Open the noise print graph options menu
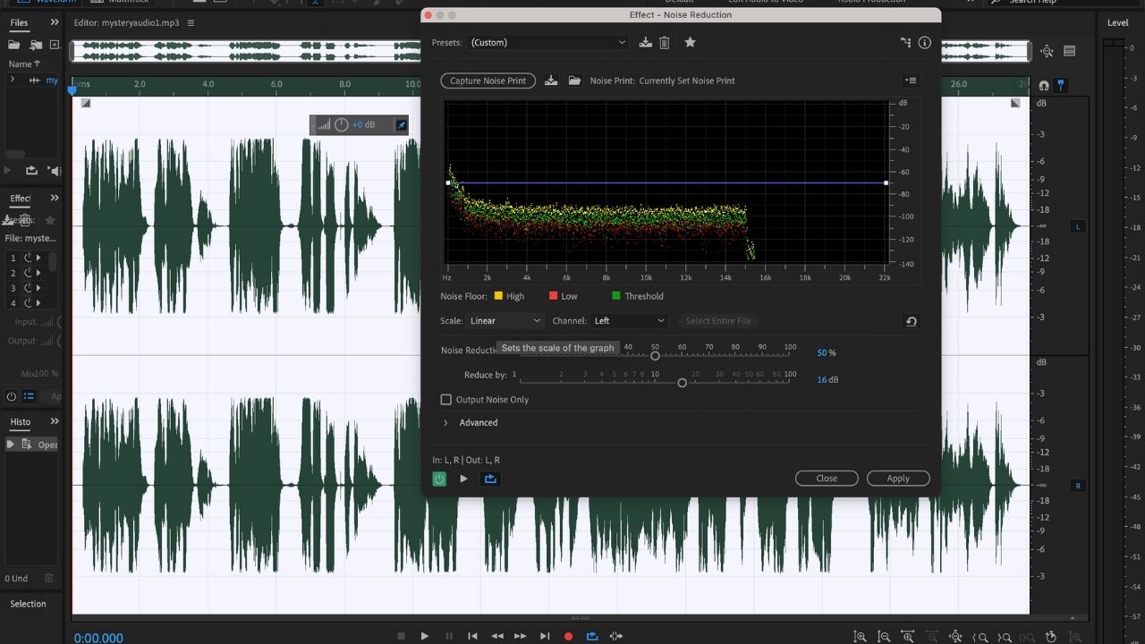1145x644 pixels. 911,80
